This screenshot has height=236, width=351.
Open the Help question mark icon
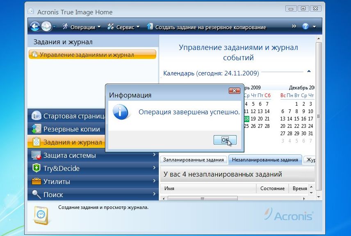(305, 26)
